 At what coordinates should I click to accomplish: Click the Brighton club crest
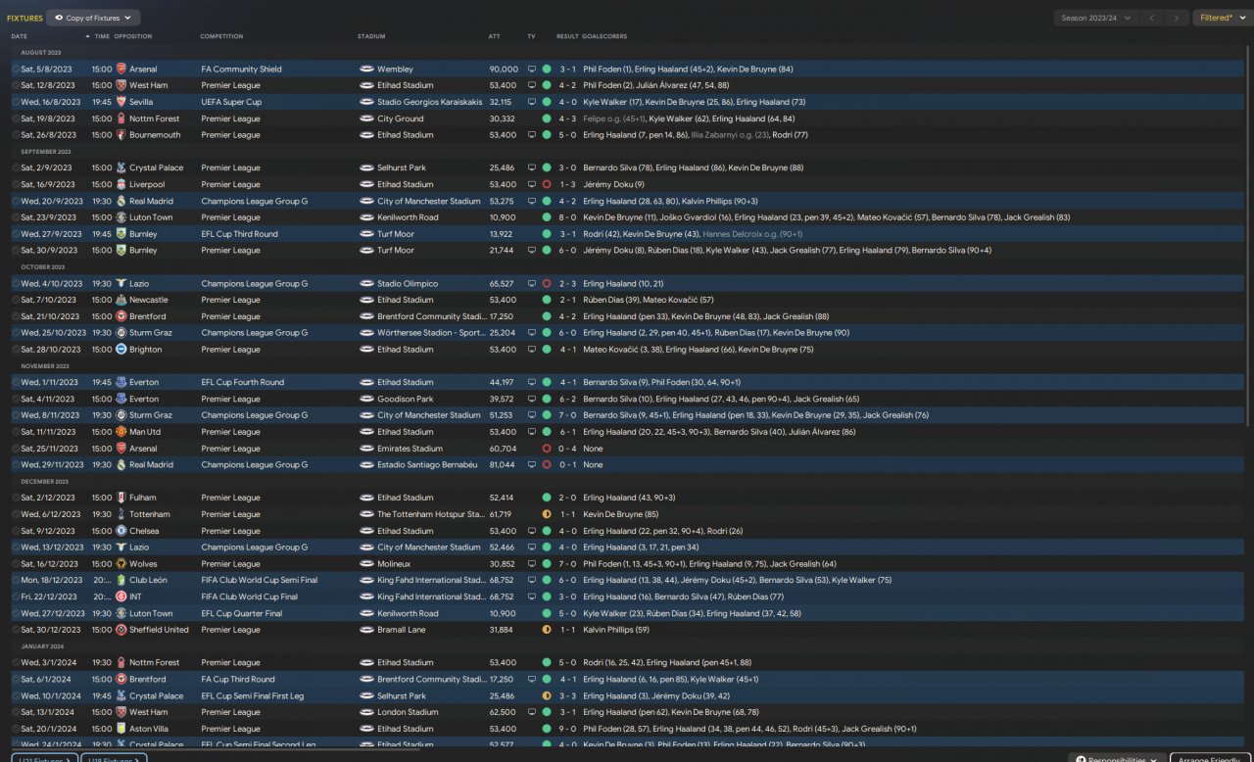click(121, 350)
